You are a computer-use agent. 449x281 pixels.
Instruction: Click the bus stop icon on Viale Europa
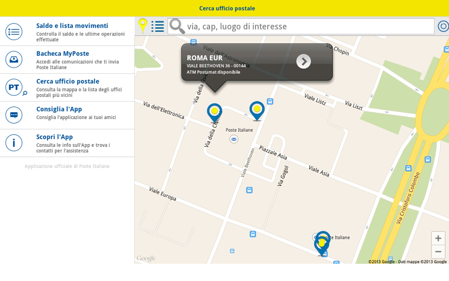(253, 234)
